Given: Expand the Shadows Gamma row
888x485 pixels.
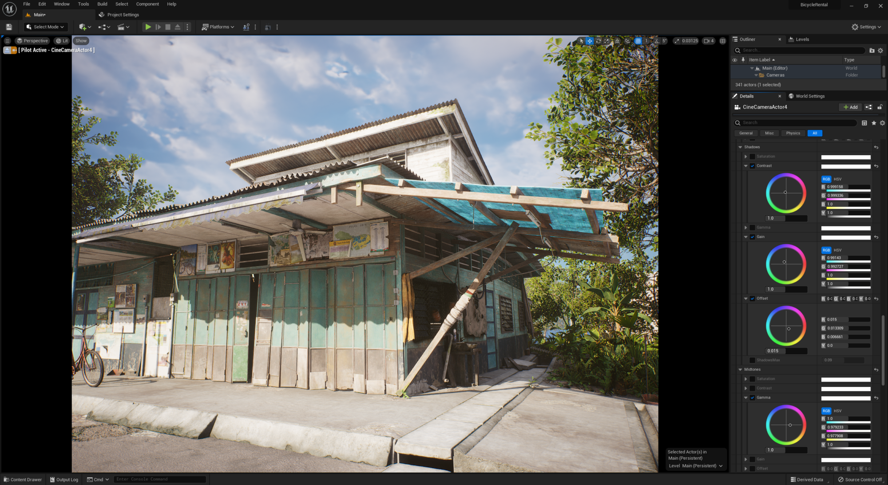Looking at the screenshot, I should pyautogui.click(x=746, y=227).
